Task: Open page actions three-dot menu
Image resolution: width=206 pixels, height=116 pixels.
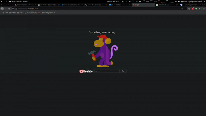Action: pos(182,9)
